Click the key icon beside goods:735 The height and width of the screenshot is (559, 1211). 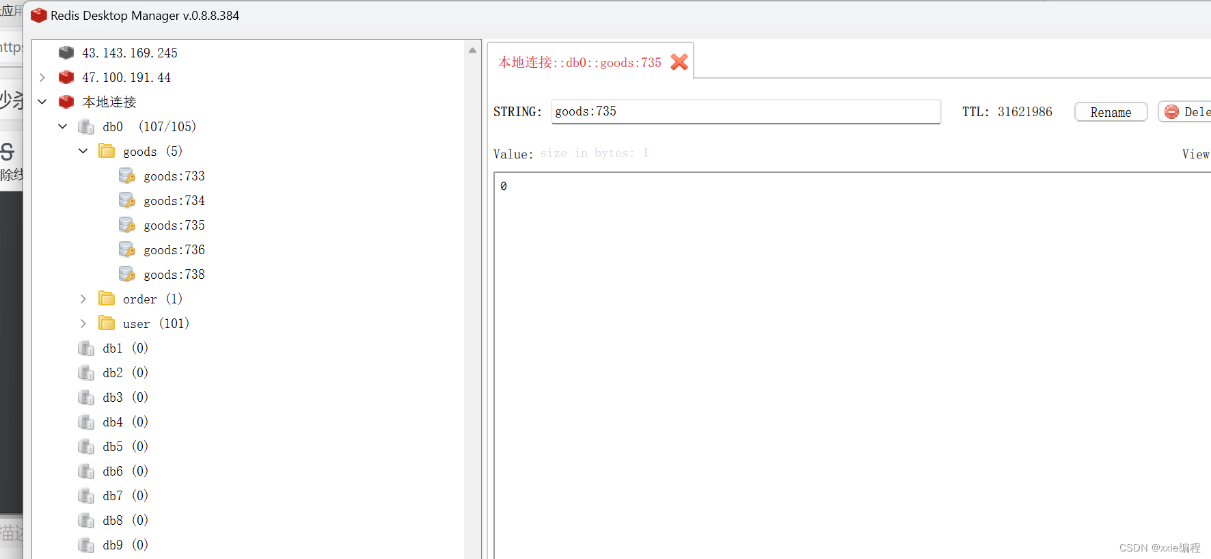click(127, 225)
